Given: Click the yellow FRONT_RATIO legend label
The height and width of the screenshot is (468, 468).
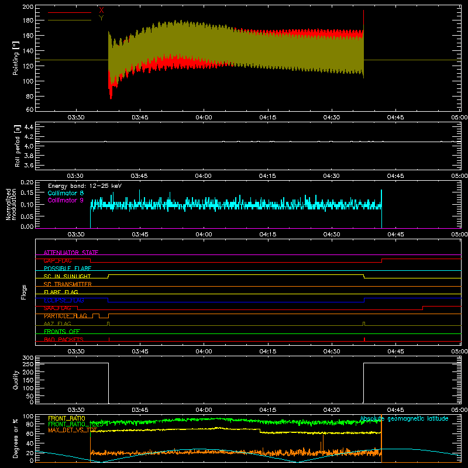Looking at the screenshot, I should coord(67,418).
